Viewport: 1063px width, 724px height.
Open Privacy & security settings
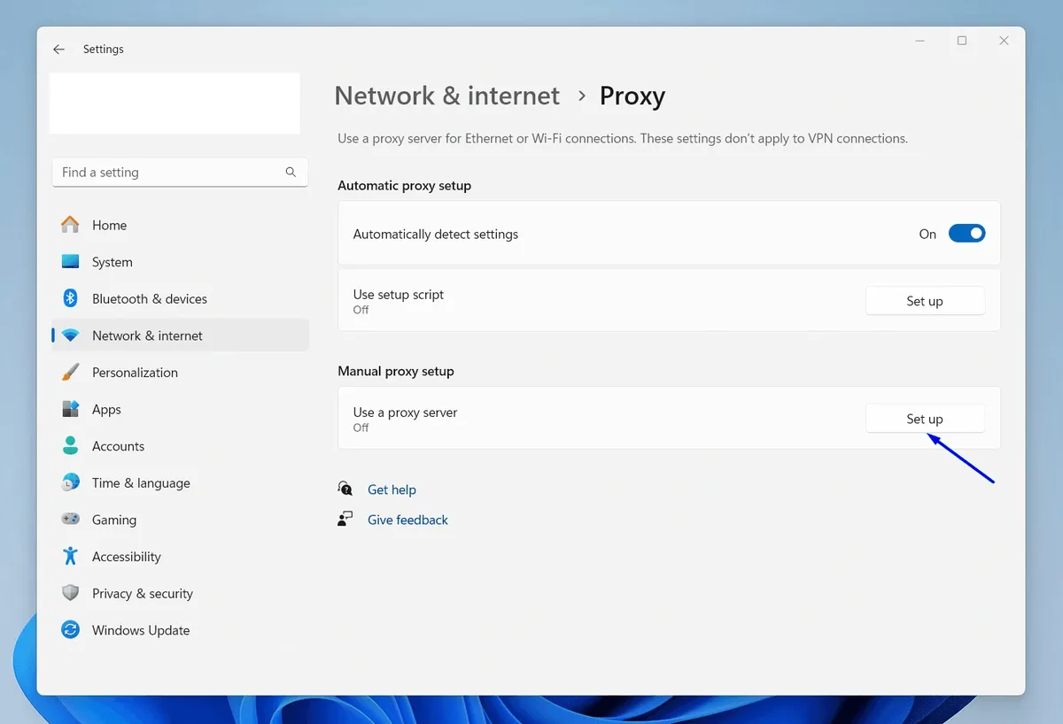tap(180, 593)
